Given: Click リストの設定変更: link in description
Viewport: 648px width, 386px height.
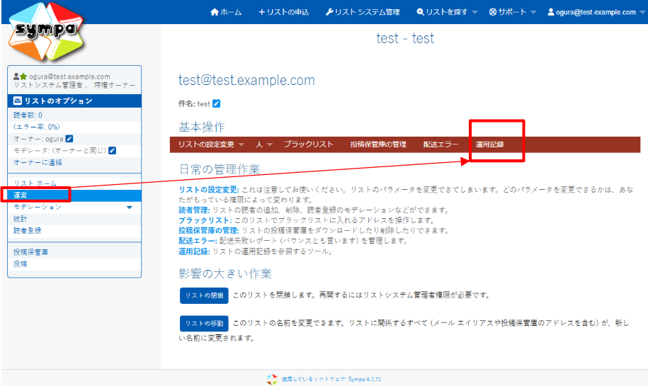Looking at the screenshot, I should pyautogui.click(x=209, y=190).
